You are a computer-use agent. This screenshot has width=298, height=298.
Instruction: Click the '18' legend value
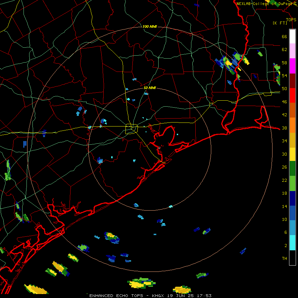pyautogui.click(x=284, y=193)
